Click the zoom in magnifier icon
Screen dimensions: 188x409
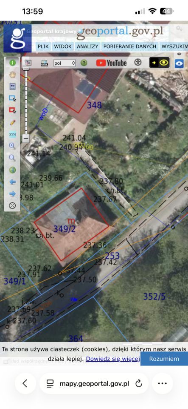point(12,146)
